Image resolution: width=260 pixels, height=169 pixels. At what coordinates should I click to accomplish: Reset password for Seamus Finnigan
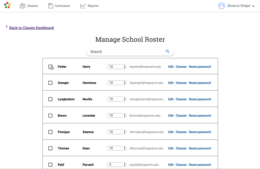click(200, 132)
